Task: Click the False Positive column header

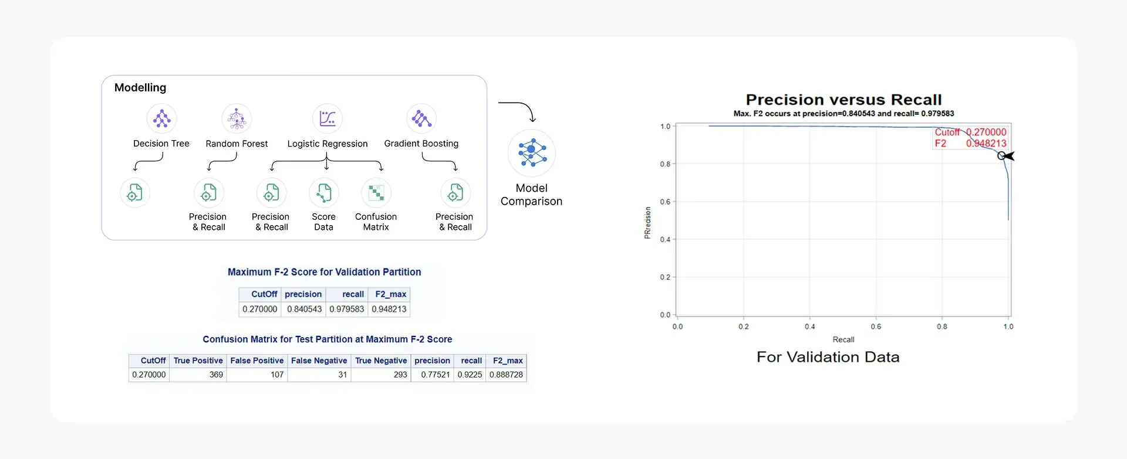Action: 257,361
